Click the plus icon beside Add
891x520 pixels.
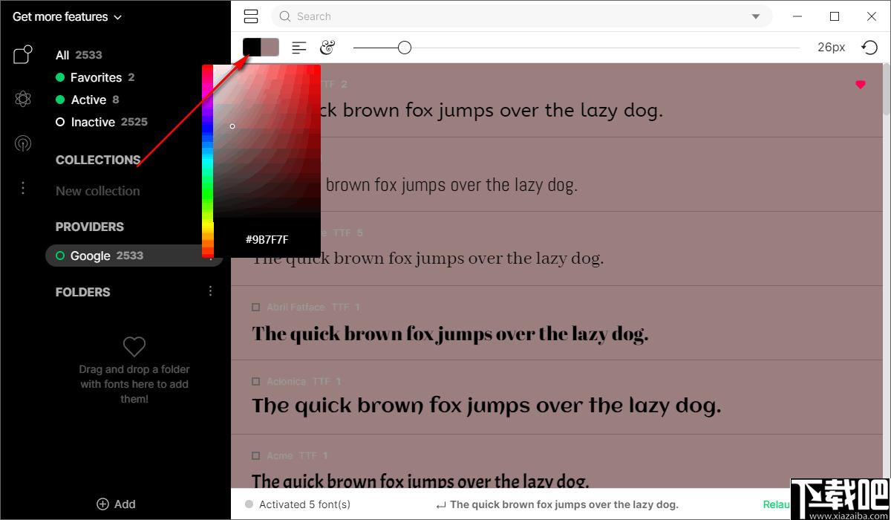click(x=103, y=504)
